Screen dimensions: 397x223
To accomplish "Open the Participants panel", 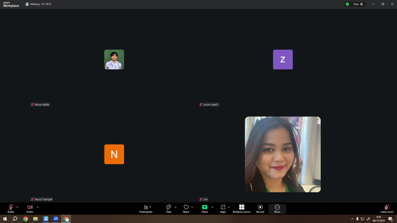I will 146,209.
